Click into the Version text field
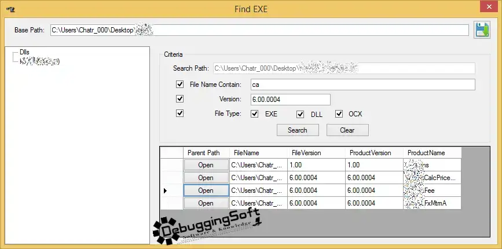This screenshot has height=249, width=502. point(290,100)
